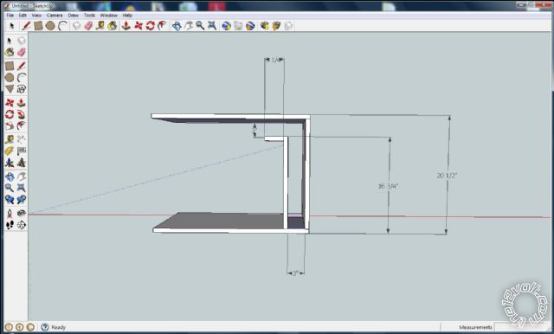The height and width of the screenshot is (334, 554).
Task: Select the Move tool in the horizontal toolbar
Action: pyautogui.click(x=138, y=26)
